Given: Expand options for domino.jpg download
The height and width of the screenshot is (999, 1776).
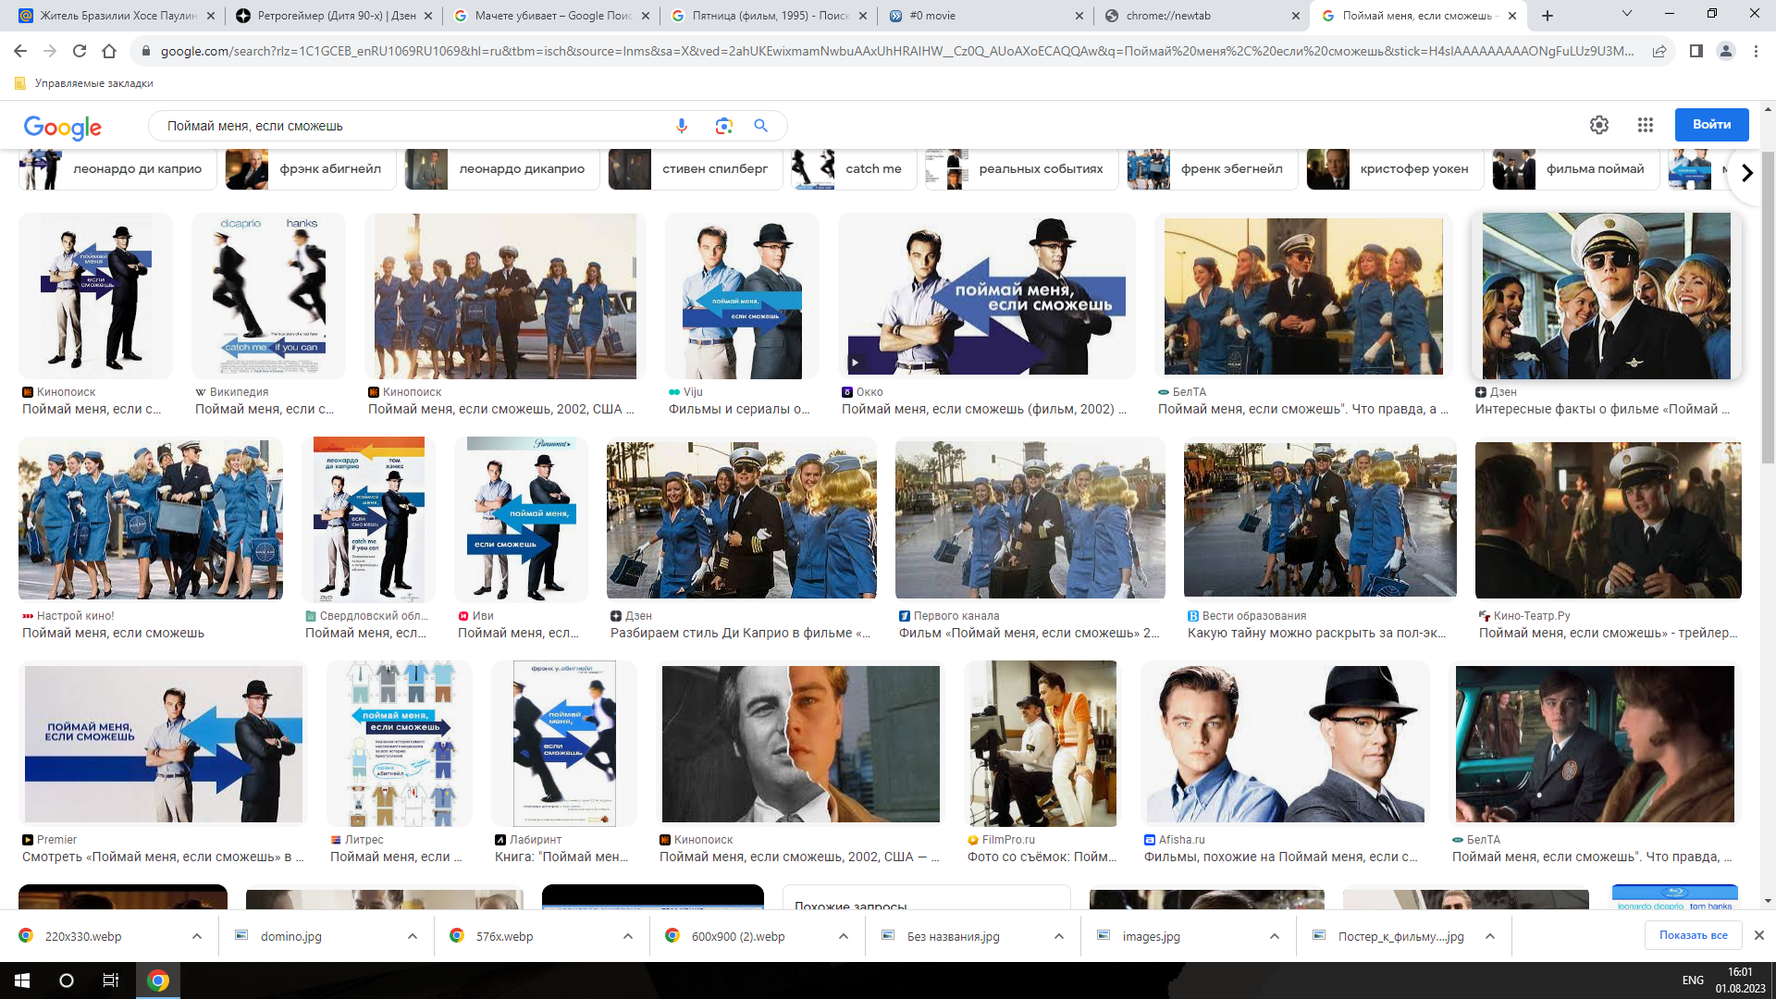Looking at the screenshot, I should pyautogui.click(x=413, y=936).
